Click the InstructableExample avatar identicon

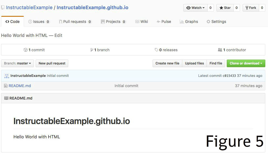[7, 76]
